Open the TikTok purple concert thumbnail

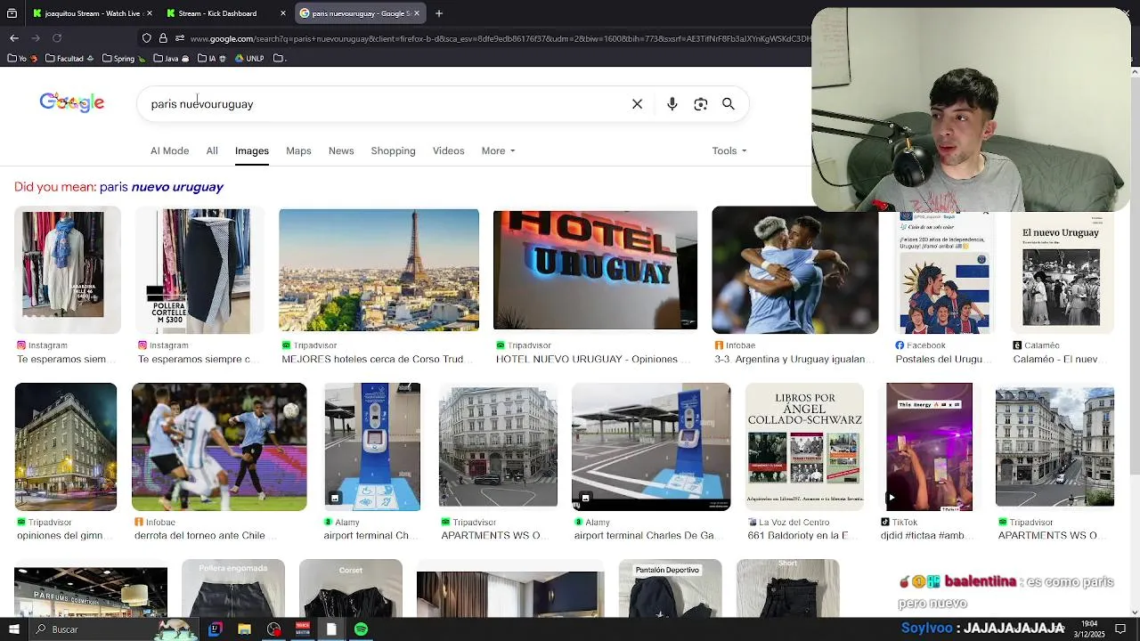[929, 447]
